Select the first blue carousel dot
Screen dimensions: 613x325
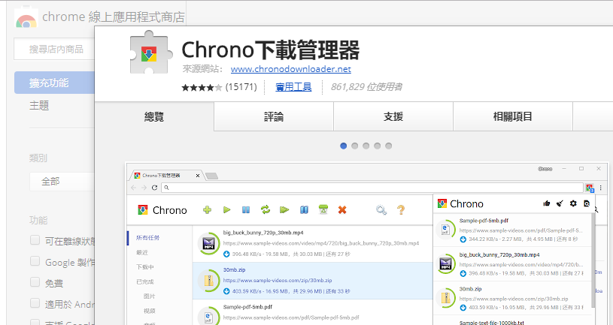343,146
